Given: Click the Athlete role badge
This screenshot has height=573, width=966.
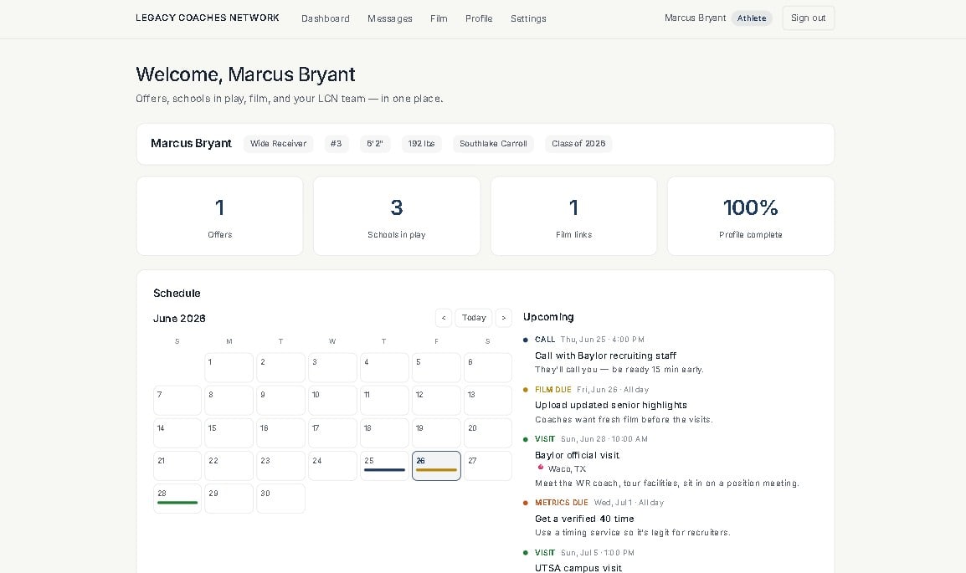Looking at the screenshot, I should point(752,18).
